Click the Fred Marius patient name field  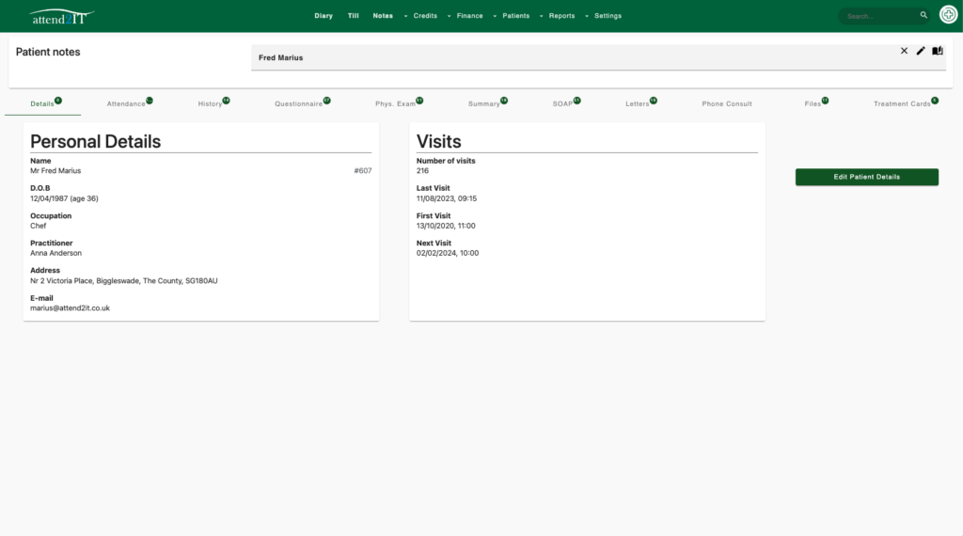tap(598, 57)
